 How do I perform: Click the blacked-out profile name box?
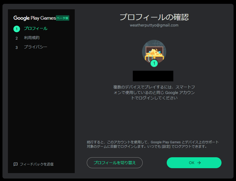153,76
